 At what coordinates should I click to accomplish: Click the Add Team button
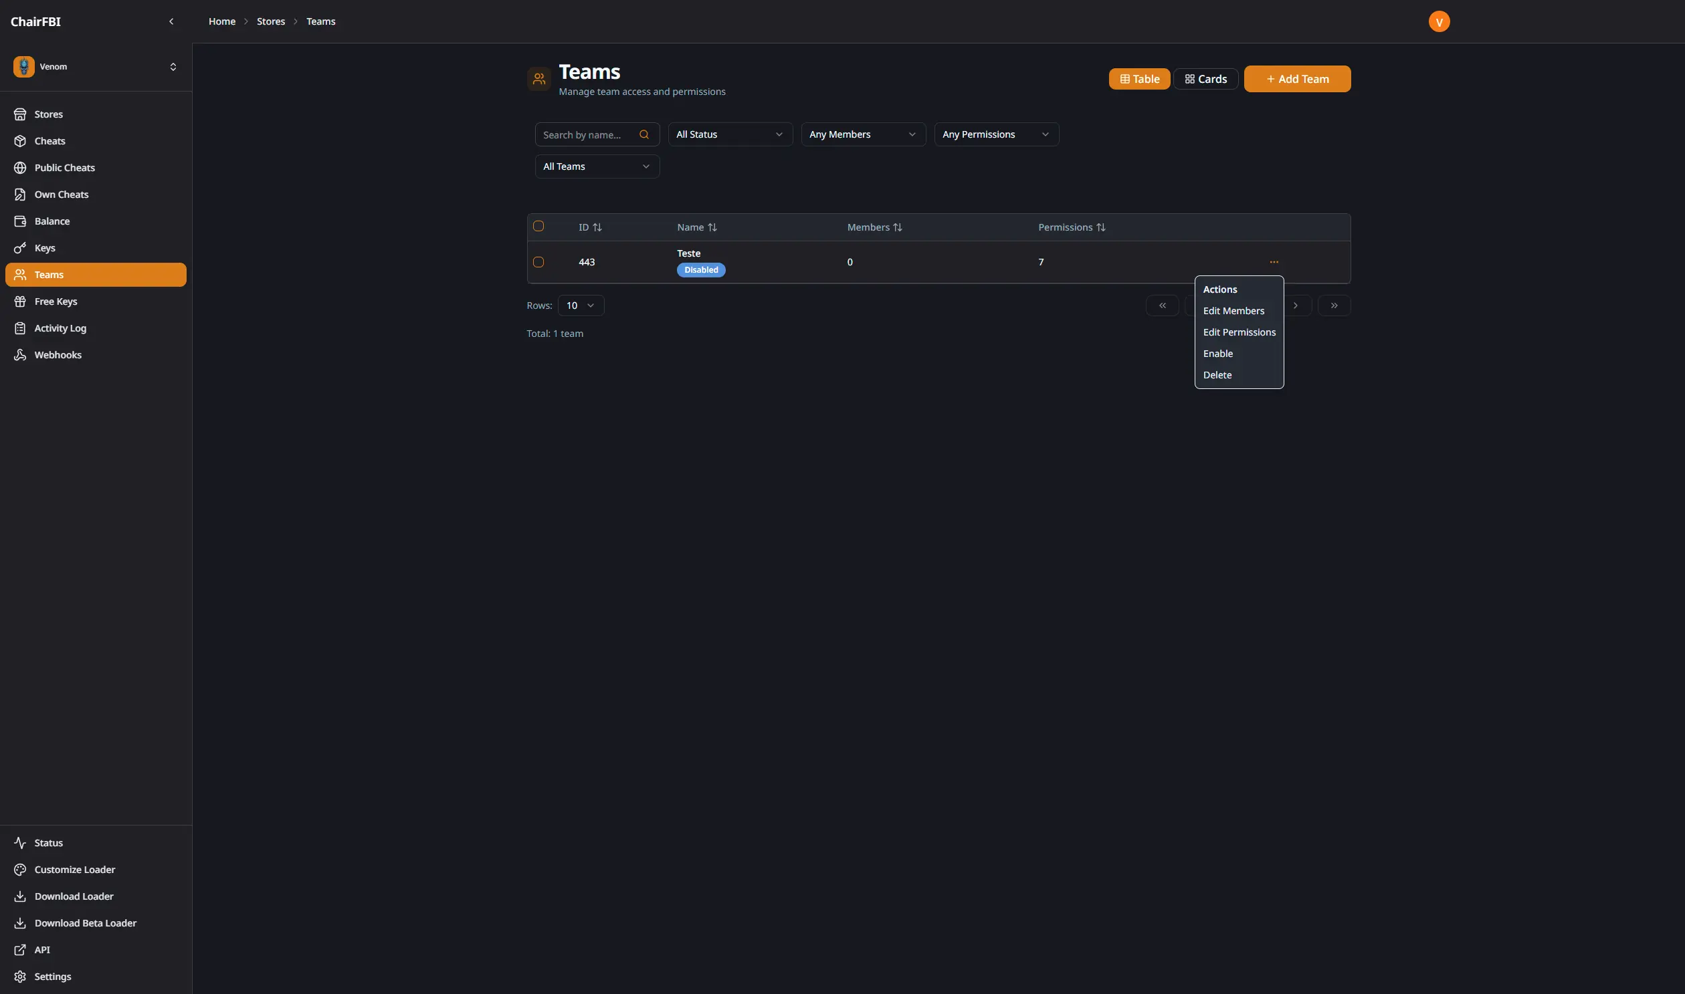pos(1296,78)
